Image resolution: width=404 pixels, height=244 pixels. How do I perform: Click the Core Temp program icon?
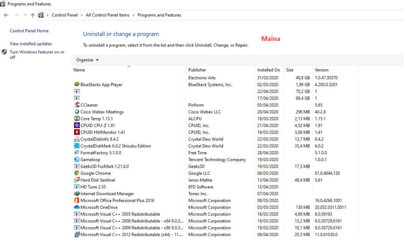point(77,118)
